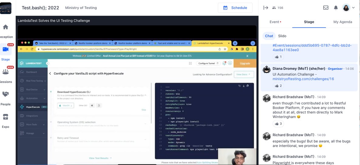
Task: Click Diana Dromey (MoT) name
Action: 298,69
